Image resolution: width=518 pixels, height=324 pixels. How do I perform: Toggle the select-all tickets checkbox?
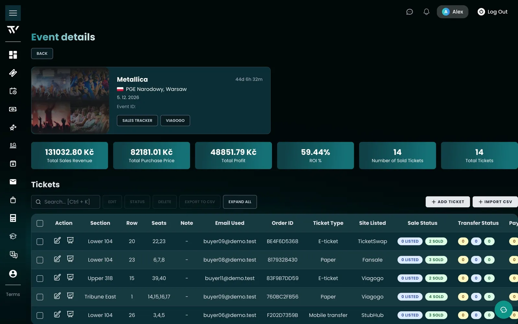pos(40,223)
